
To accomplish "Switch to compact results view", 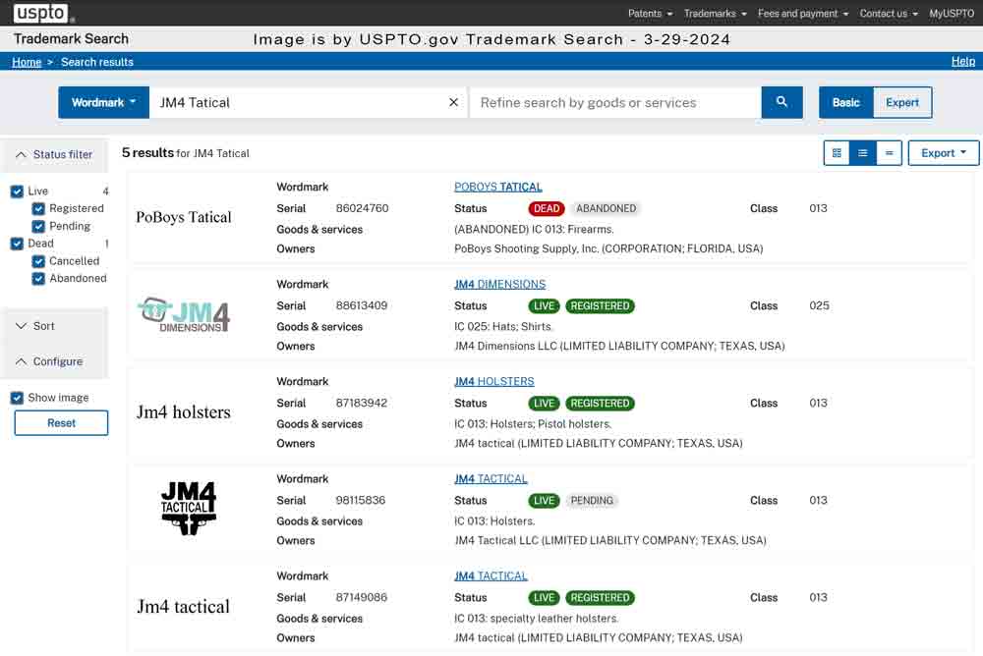I will click(888, 152).
